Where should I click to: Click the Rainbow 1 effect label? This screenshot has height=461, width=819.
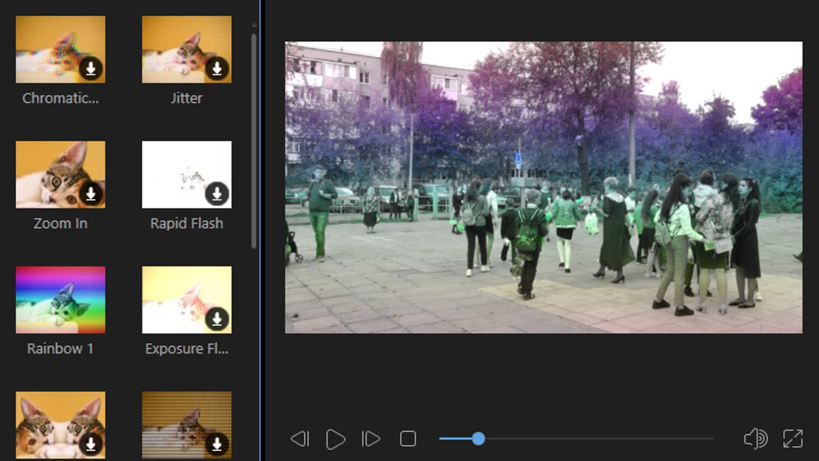tap(60, 348)
